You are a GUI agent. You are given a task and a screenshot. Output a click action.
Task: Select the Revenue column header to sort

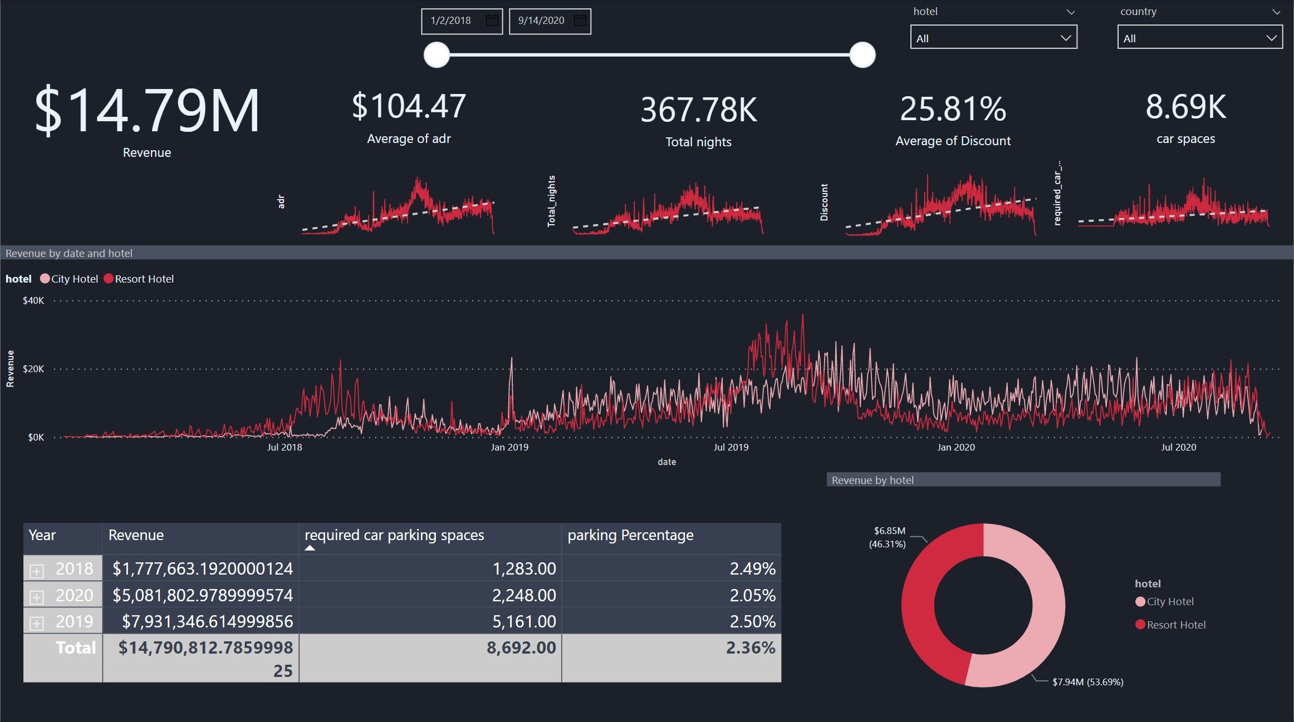pos(136,535)
